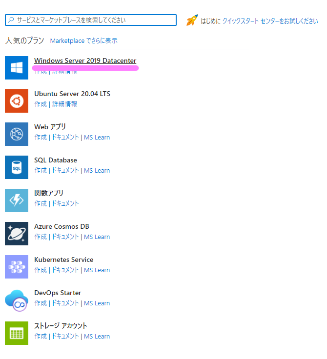327x359 pixels.
Task: Select the DevOps Starter title text
Action: pyautogui.click(x=58, y=293)
